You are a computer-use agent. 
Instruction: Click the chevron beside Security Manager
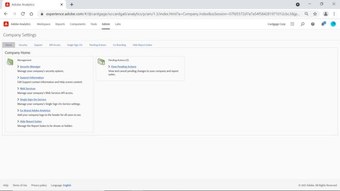18,67
